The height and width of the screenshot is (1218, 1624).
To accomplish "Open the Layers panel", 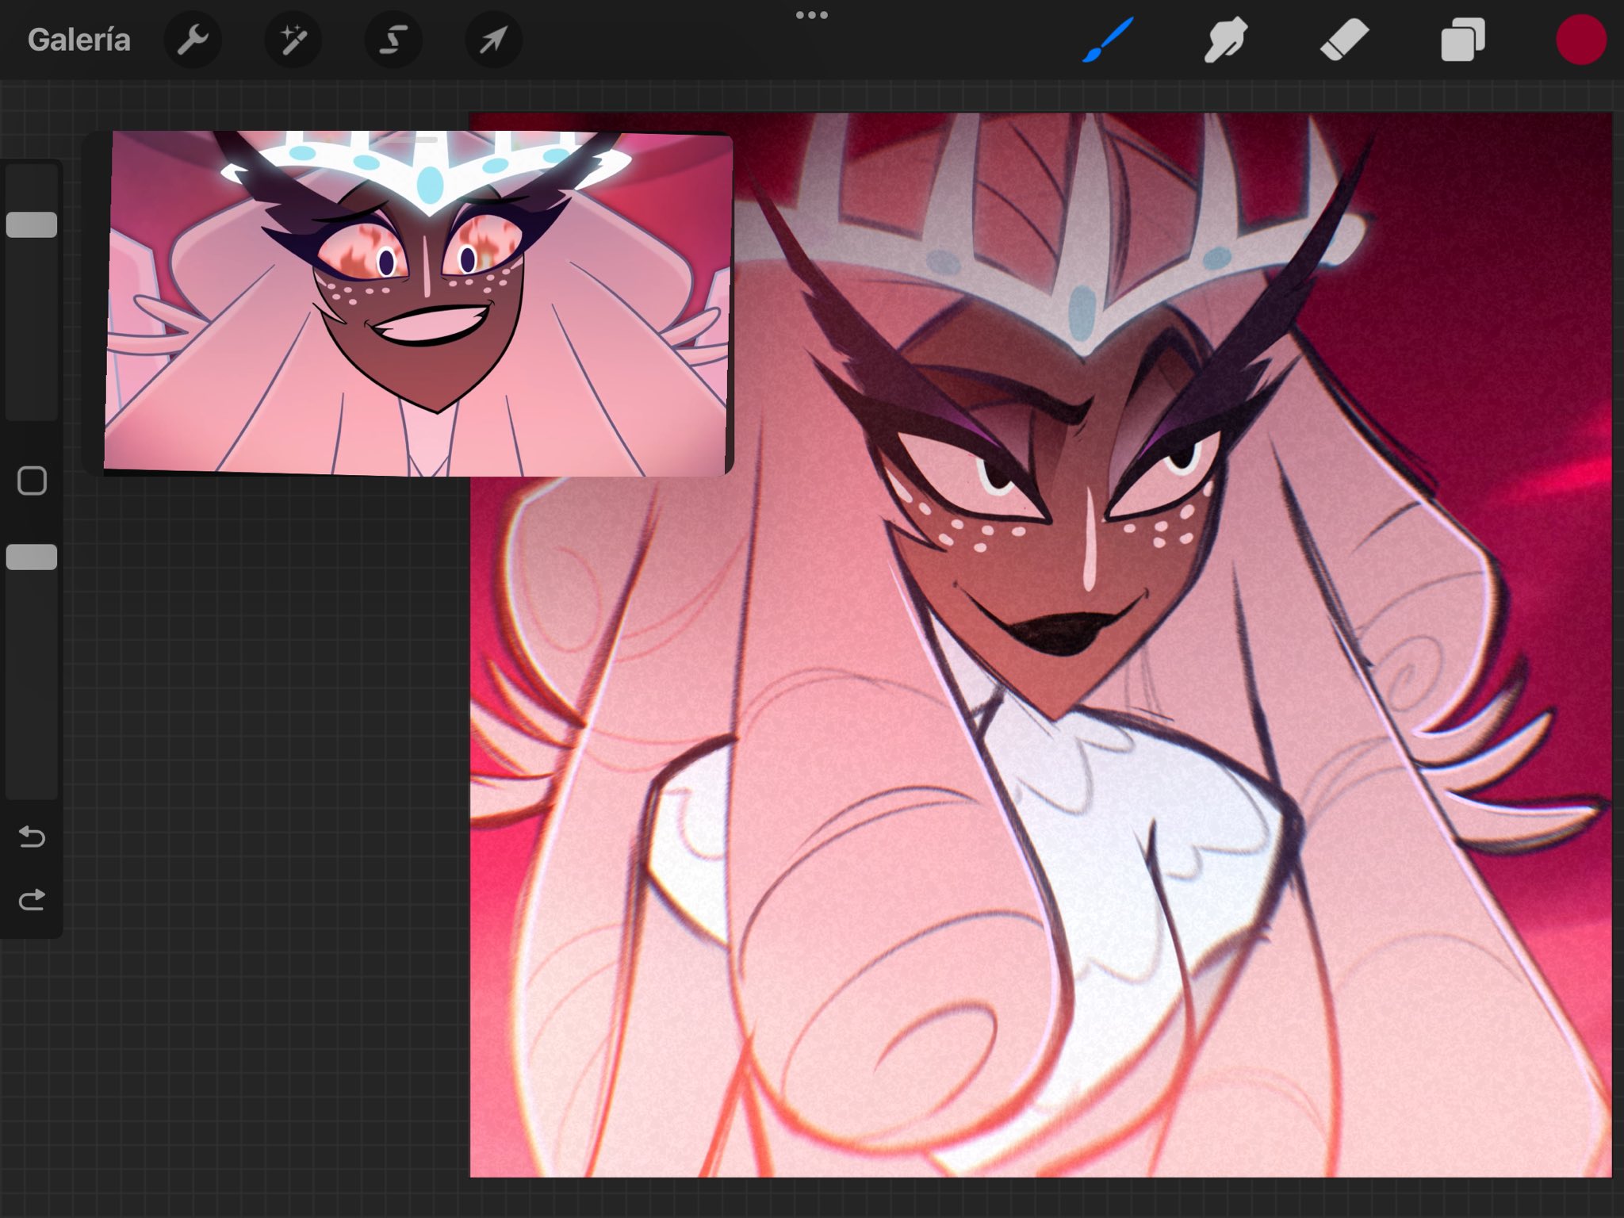I will [1462, 40].
